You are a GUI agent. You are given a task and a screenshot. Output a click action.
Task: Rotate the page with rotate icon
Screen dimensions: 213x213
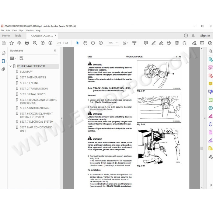point(184,43)
